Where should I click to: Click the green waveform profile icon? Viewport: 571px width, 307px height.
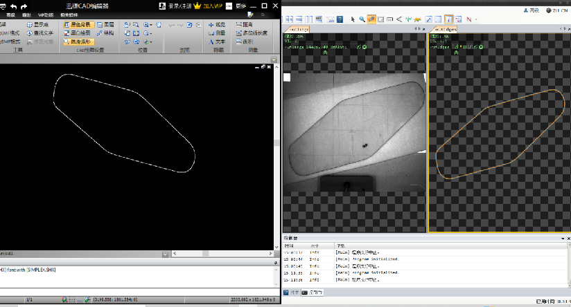pyautogui.click(x=408, y=19)
